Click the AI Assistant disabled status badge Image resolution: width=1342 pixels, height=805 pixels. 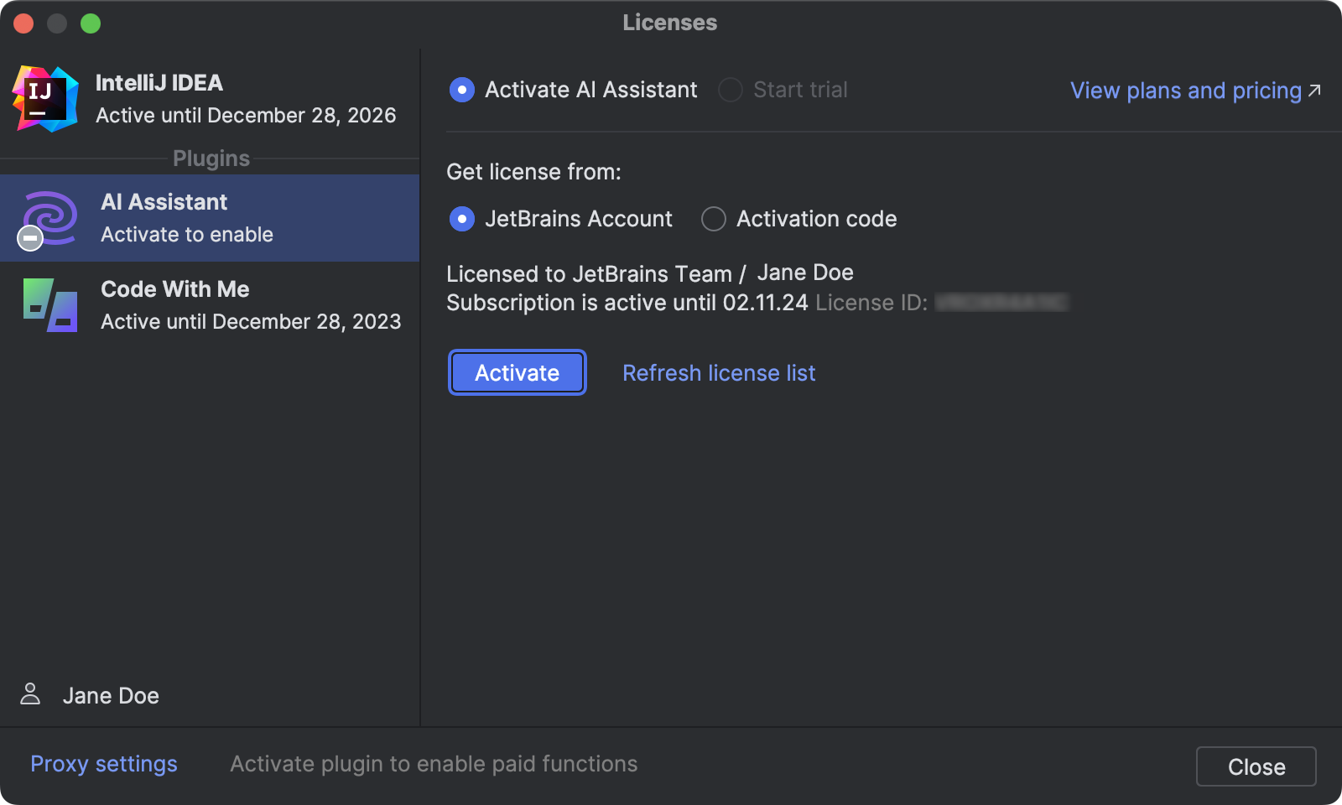coord(30,239)
